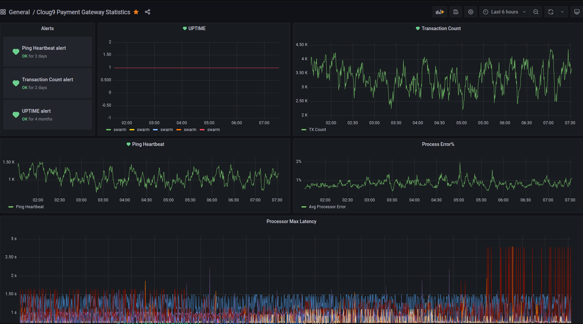Enable kiosk mode with monitor icon
The image size is (583, 324).
click(577, 12)
